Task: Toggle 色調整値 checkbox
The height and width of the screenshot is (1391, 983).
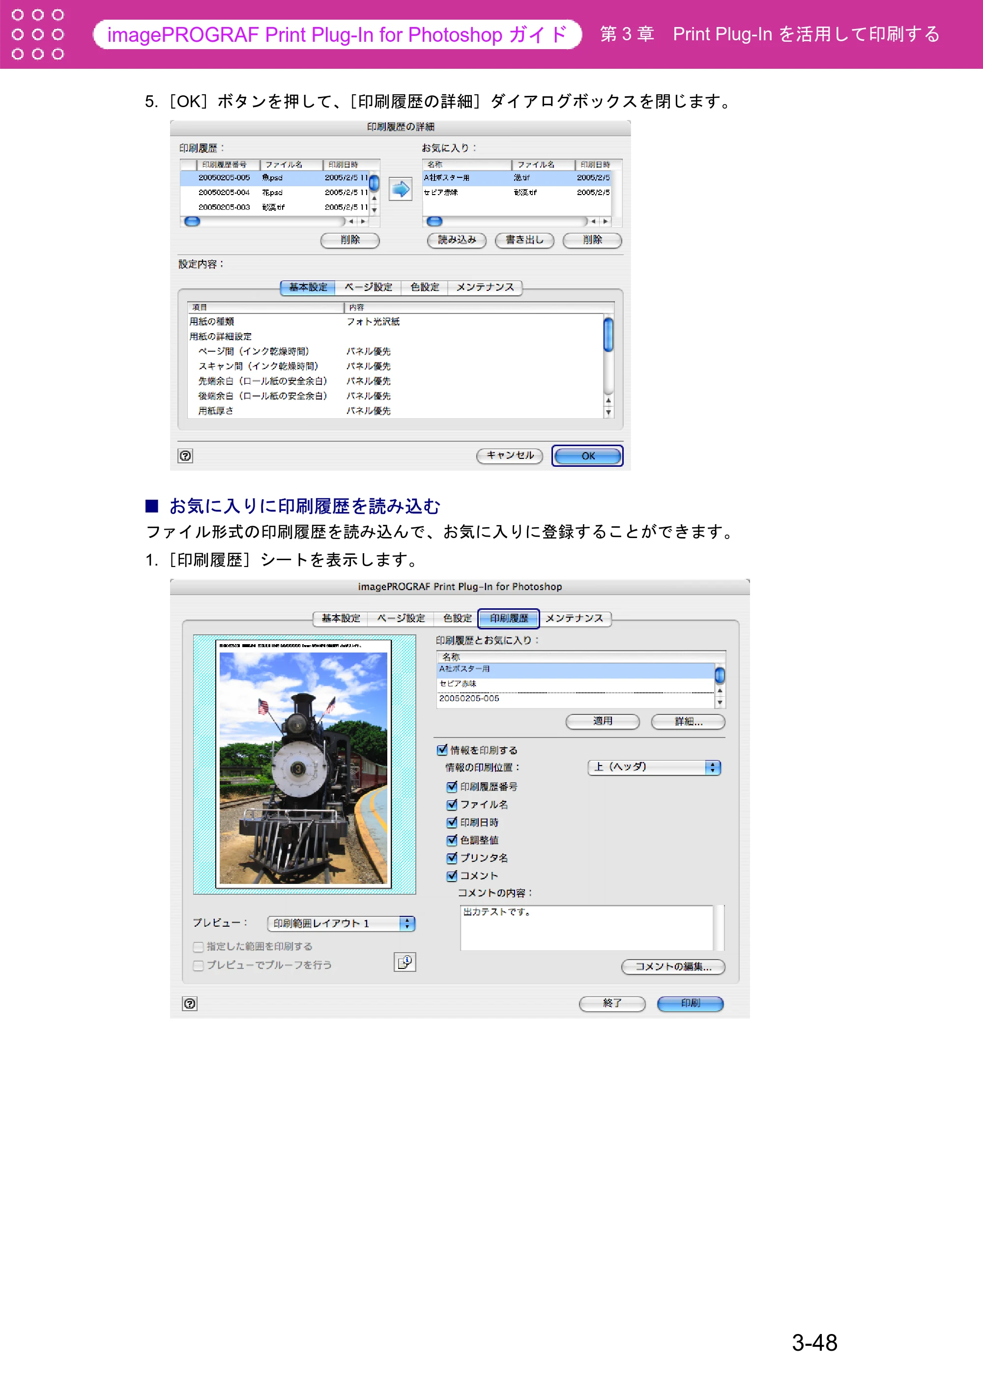Action: (452, 840)
